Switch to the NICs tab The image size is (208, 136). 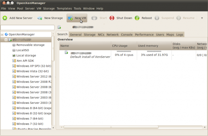tap(101, 35)
